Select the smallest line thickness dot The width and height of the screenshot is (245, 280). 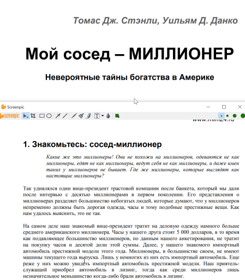(x=222, y=116)
